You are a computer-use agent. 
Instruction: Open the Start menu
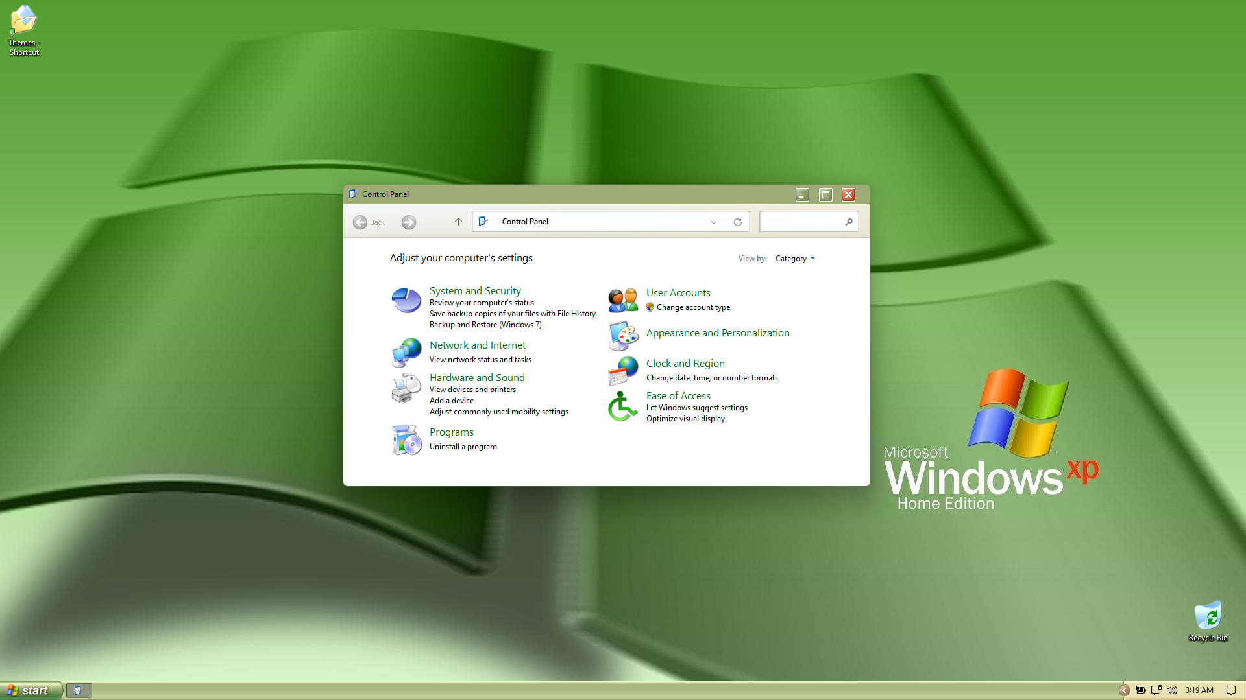(31, 690)
